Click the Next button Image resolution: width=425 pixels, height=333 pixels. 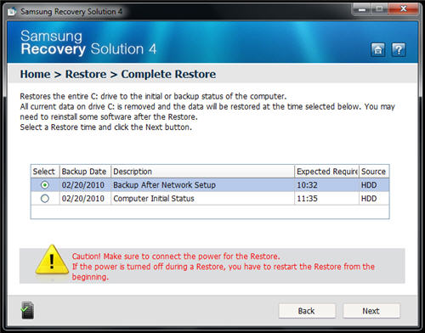click(x=371, y=311)
